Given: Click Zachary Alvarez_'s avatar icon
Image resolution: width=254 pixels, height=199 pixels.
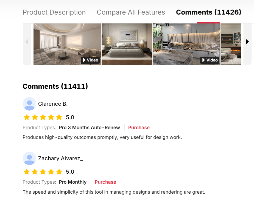Looking at the screenshot, I should (x=29, y=158).
